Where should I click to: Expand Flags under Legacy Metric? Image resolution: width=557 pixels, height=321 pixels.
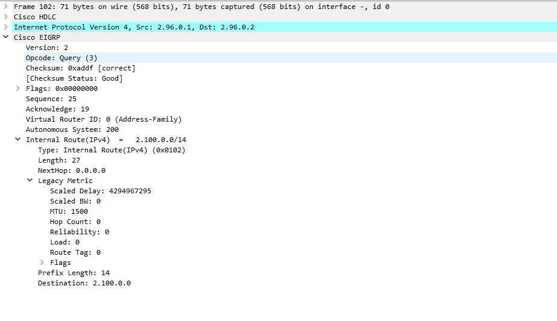click(x=42, y=263)
